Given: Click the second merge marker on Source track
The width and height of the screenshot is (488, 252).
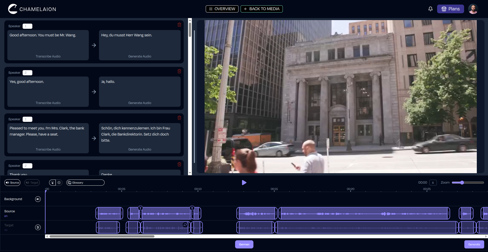Looking at the screenshot, I should pos(192,208).
